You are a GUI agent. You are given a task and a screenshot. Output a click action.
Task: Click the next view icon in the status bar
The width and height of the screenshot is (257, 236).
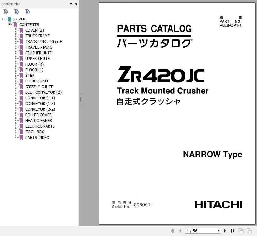tap(249, 231)
